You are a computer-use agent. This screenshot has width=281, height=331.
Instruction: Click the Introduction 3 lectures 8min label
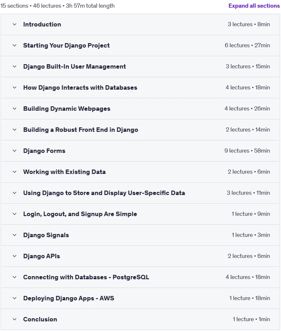tap(249, 24)
